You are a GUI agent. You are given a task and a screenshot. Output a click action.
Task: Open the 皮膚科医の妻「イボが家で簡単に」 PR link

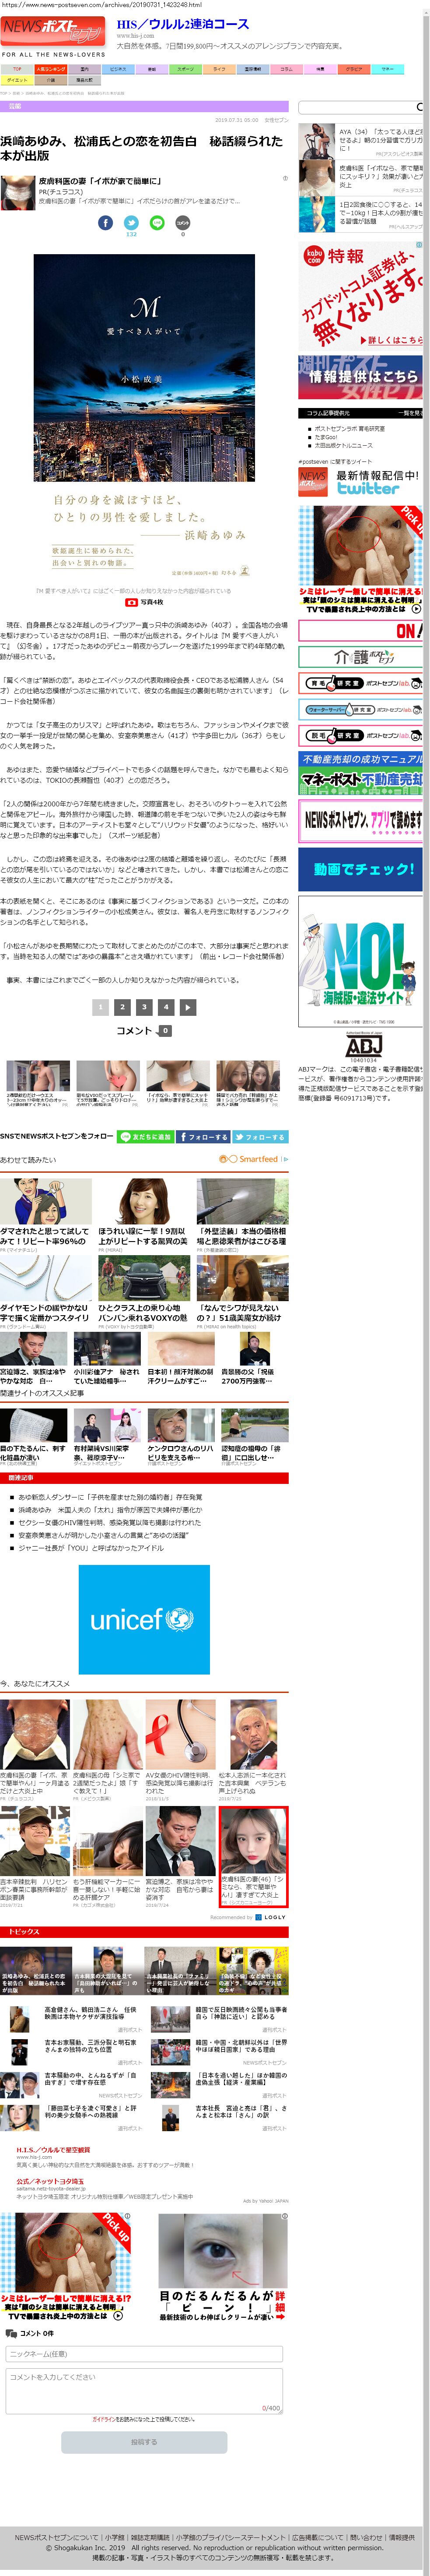(100, 181)
